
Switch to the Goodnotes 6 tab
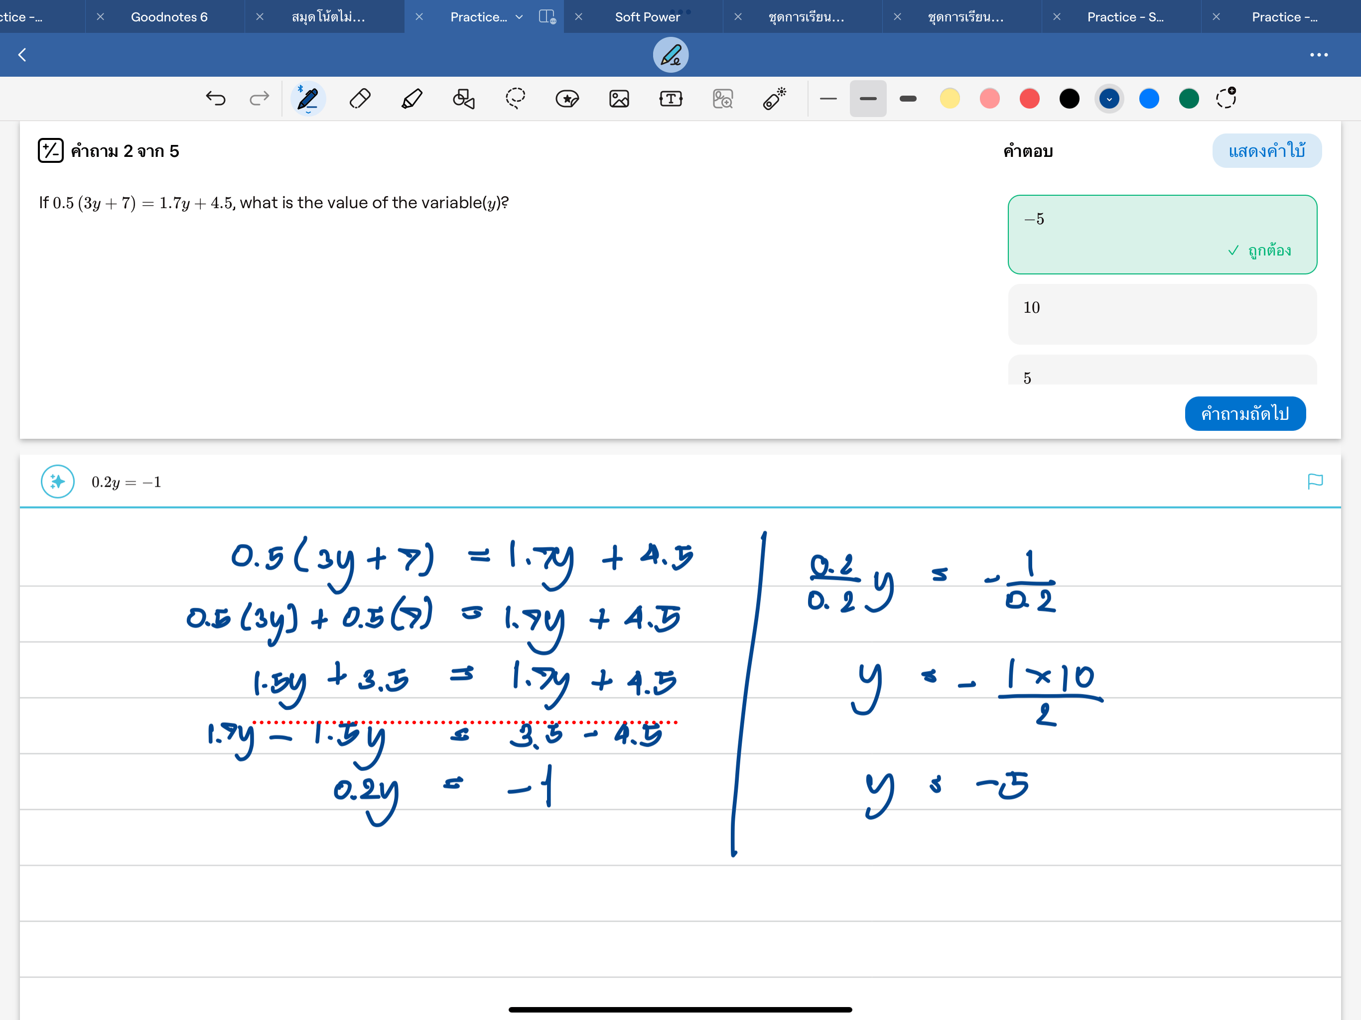click(x=169, y=17)
